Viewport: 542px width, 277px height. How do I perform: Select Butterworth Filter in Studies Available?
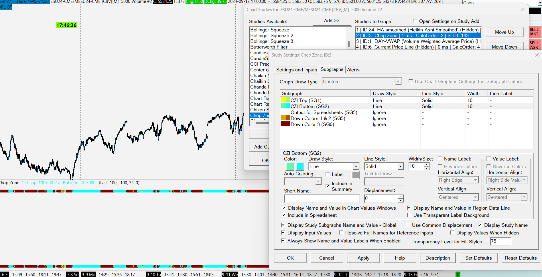click(x=269, y=47)
